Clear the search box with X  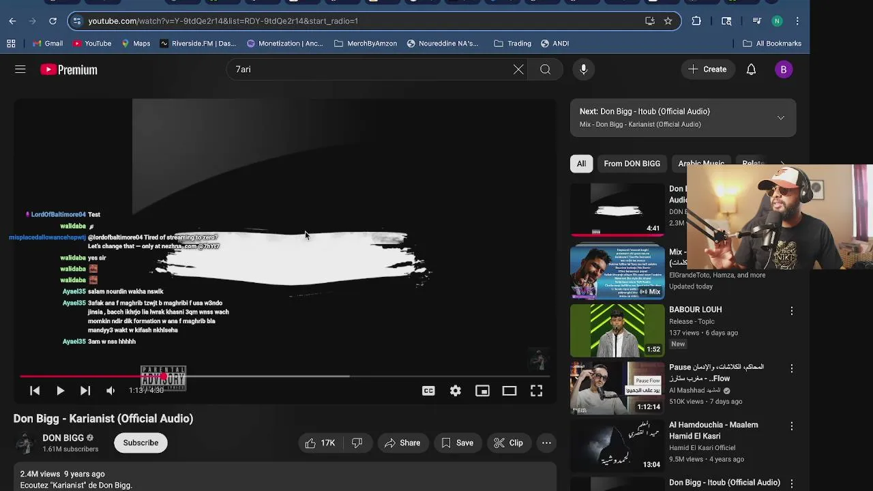pyautogui.click(x=518, y=70)
